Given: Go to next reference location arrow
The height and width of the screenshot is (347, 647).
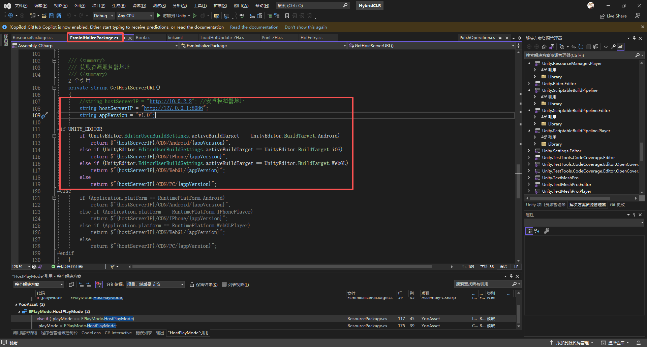Looking at the screenshot, I should click(89, 284).
